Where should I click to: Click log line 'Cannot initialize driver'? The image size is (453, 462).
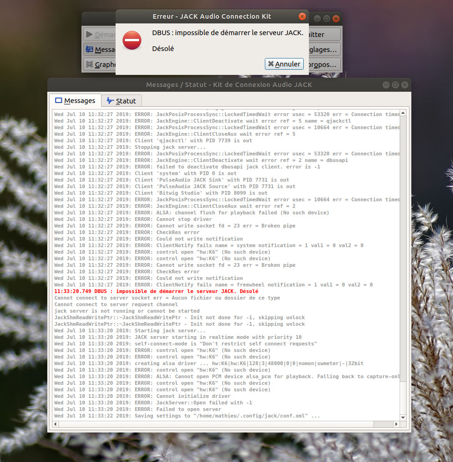pyautogui.click(x=142, y=396)
